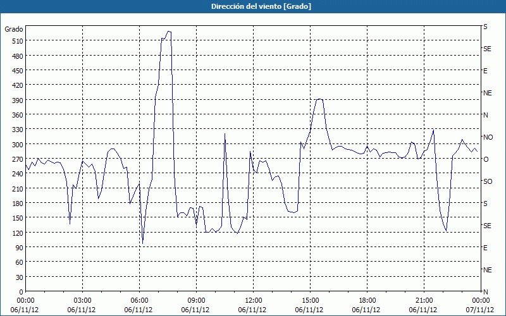Click the 'E' compass label level with 450
This screenshot has height=316, width=506.
pyautogui.click(x=485, y=71)
